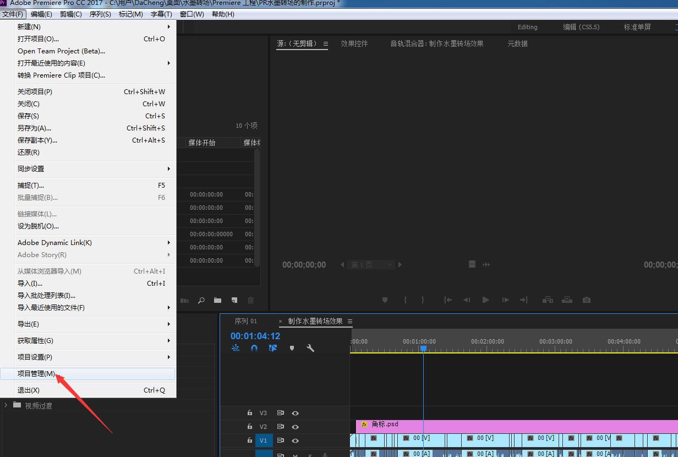The width and height of the screenshot is (678, 457).
Task: Toggle sync lock for track V1
Action: click(280, 440)
